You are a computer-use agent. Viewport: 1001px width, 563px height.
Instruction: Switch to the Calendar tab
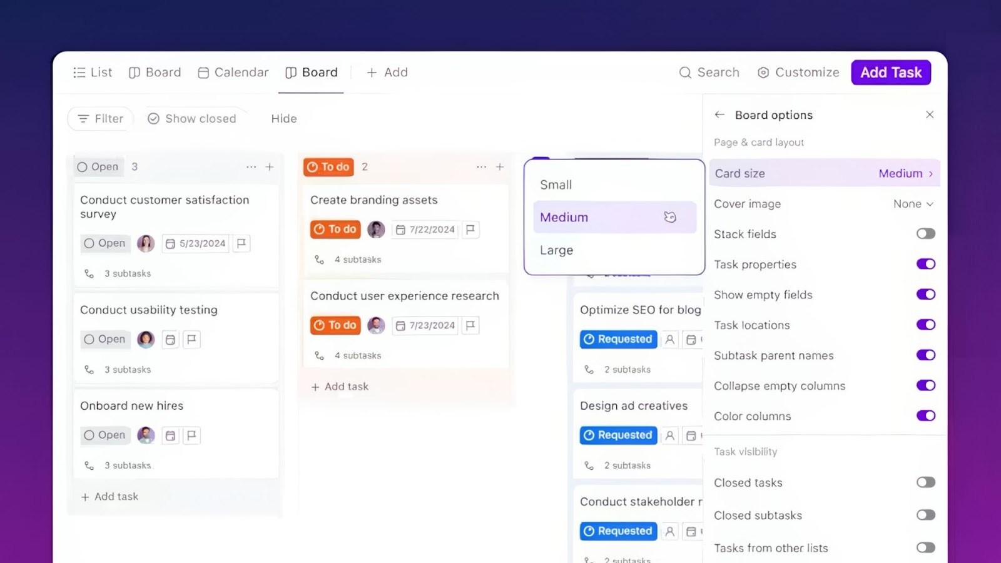click(x=233, y=73)
